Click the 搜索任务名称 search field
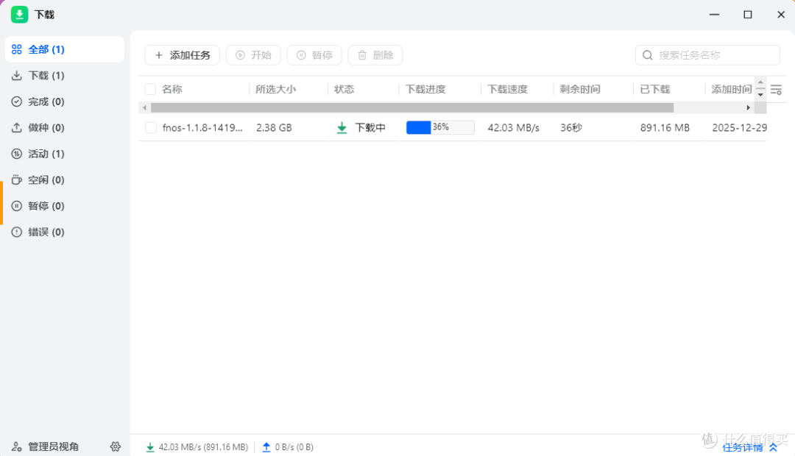795x456 pixels. point(708,55)
